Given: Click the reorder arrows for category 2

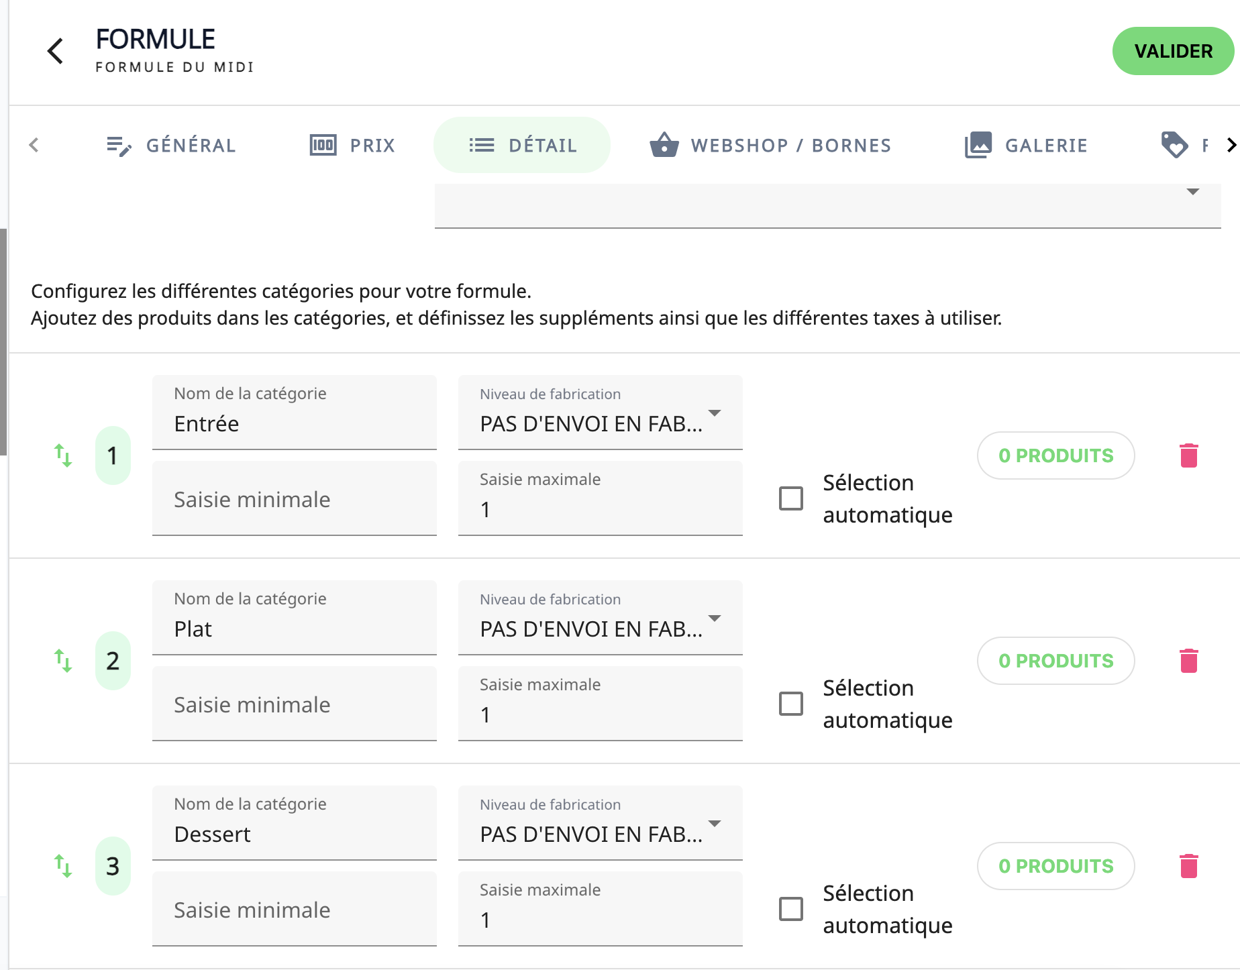Looking at the screenshot, I should [x=63, y=661].
